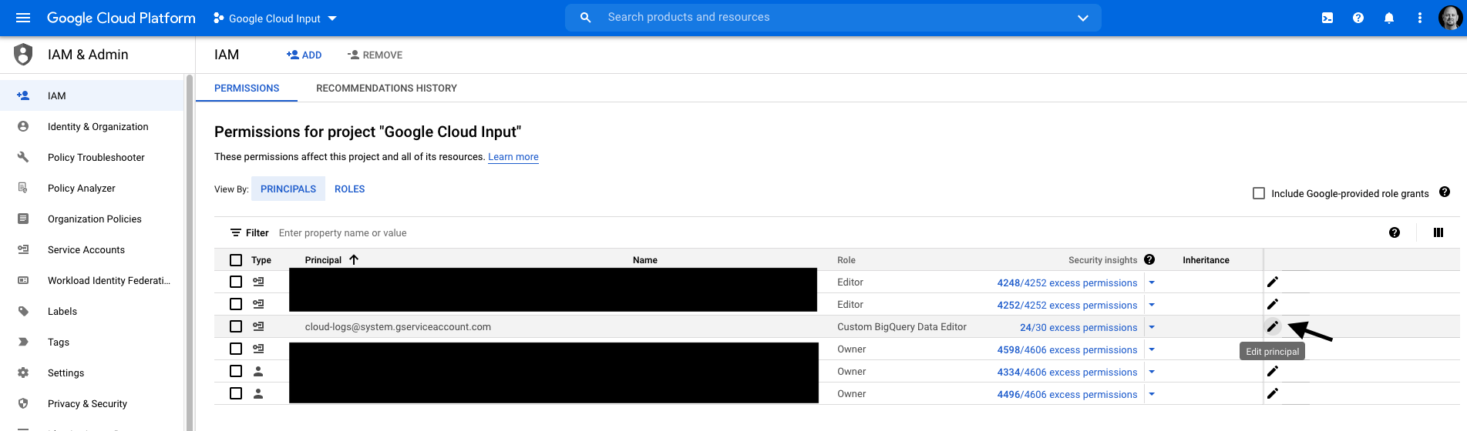Open 4248/4252 excess permissions link

click(x=1067, y=282)
